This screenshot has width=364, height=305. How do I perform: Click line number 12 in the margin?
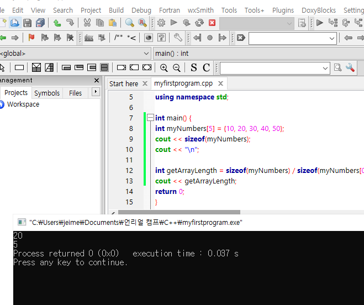click(x=129, y=170)
